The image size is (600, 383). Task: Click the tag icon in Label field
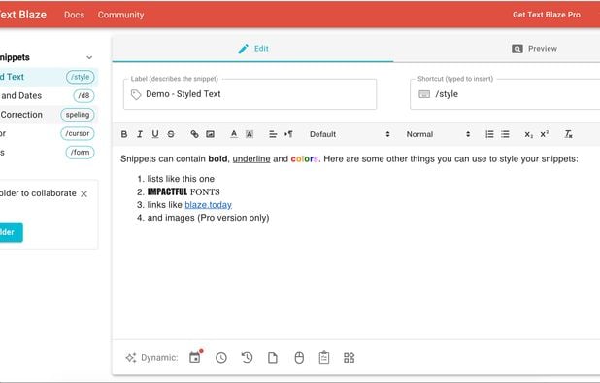tap(136, 94)
